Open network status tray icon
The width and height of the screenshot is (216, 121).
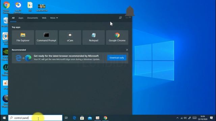182,118
